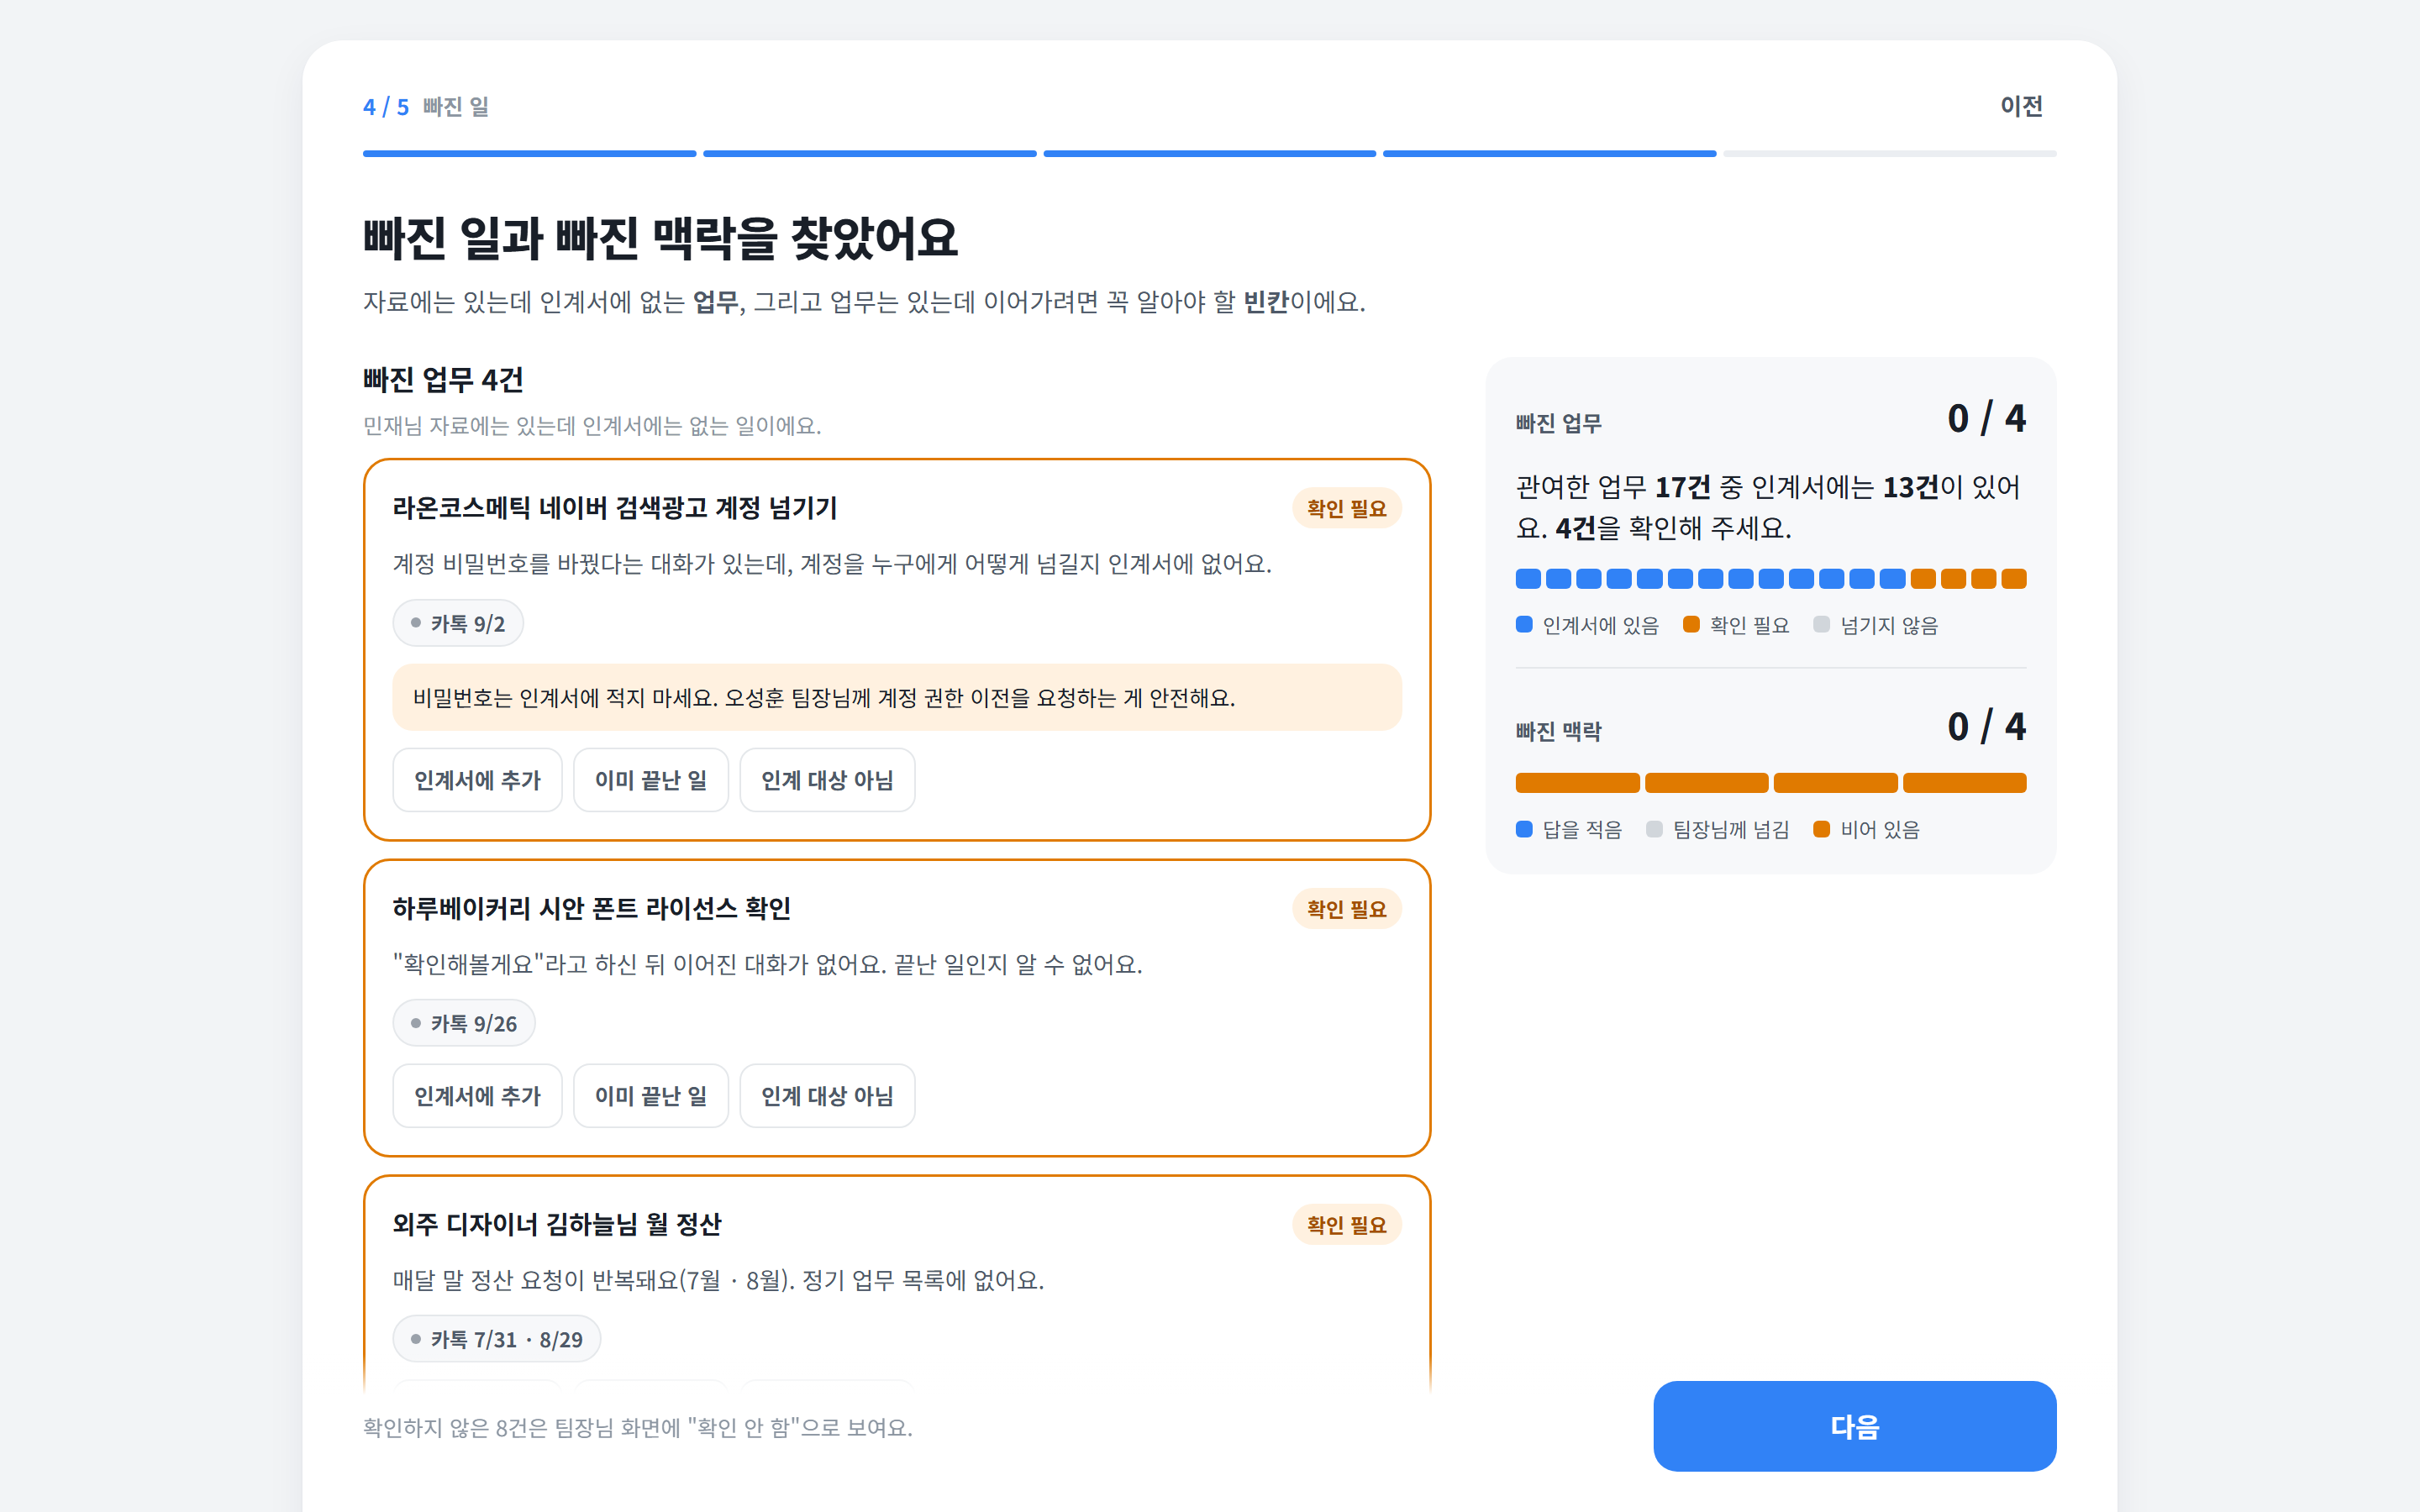Click the 빠진 업무 0 / 4 counter
2420x1512 pixels.
1986,418
